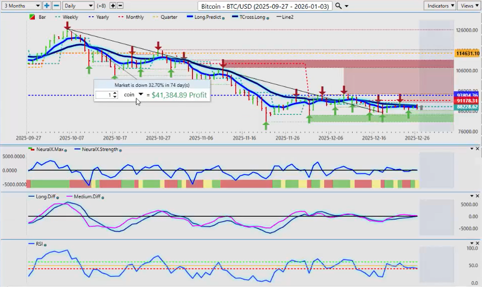Image resolution: width=482 pixels, height=287 pixels.
Task: Click the blue minus zoom-out button
Action: [56, 6]
